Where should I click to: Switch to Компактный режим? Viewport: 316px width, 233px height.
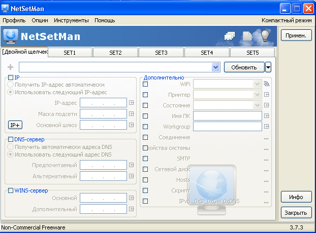click(x=287, y=20)
